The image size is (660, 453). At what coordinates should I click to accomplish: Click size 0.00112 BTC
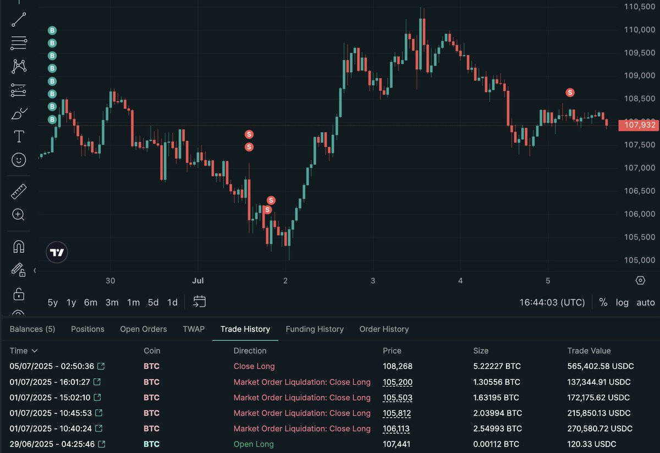tap(496, 444)
